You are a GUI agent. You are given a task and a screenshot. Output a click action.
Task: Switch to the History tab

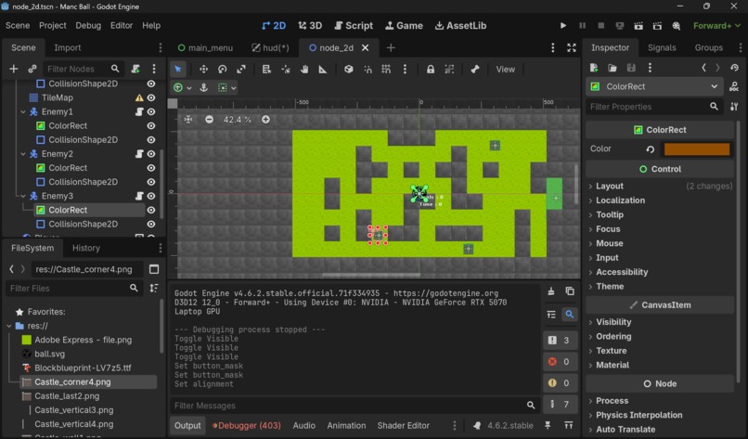(86, 248)
